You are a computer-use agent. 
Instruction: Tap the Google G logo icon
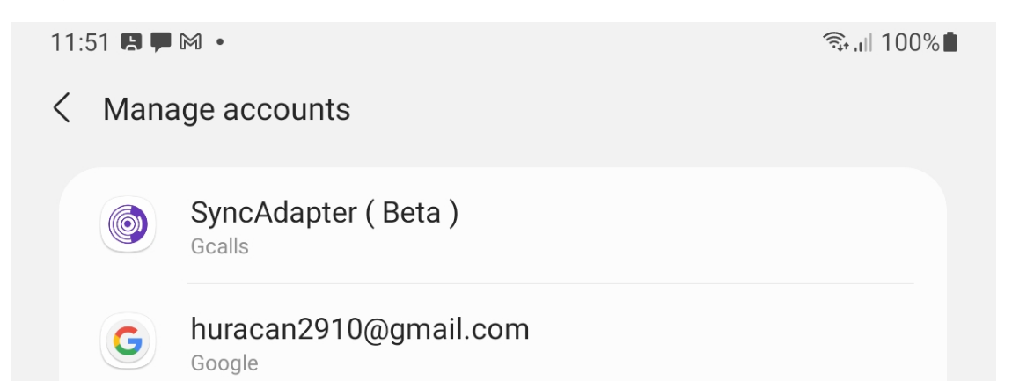coord(128,341)
